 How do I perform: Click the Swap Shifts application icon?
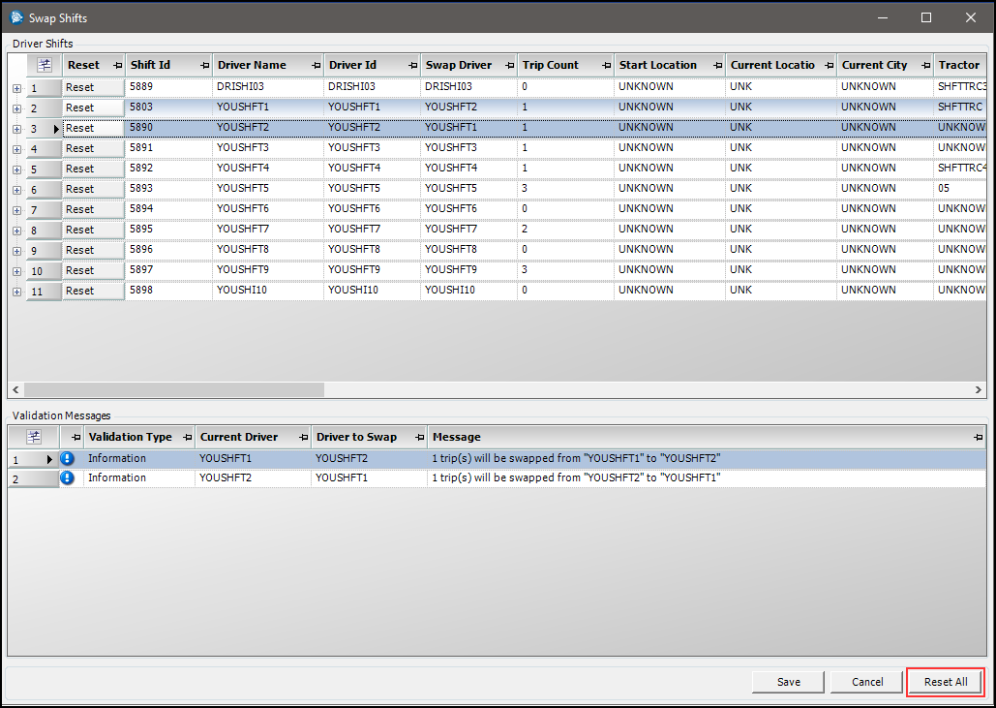(x=16, y=17)
